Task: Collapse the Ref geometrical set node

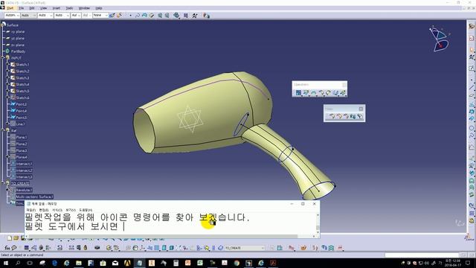Action: click(x=3, y=130)
